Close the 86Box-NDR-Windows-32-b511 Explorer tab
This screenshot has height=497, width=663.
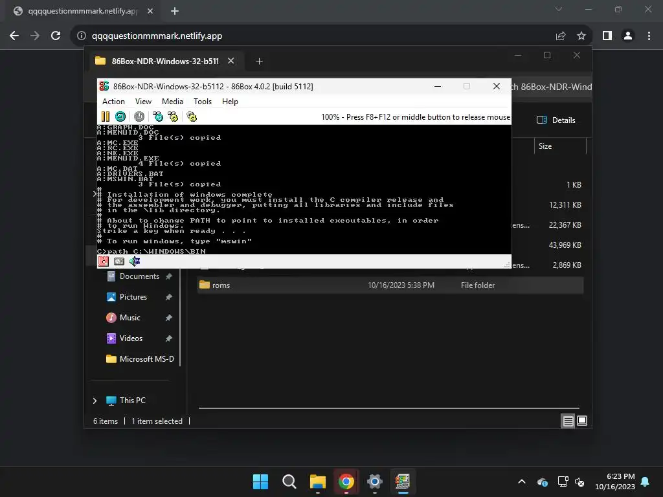point(231,61)
